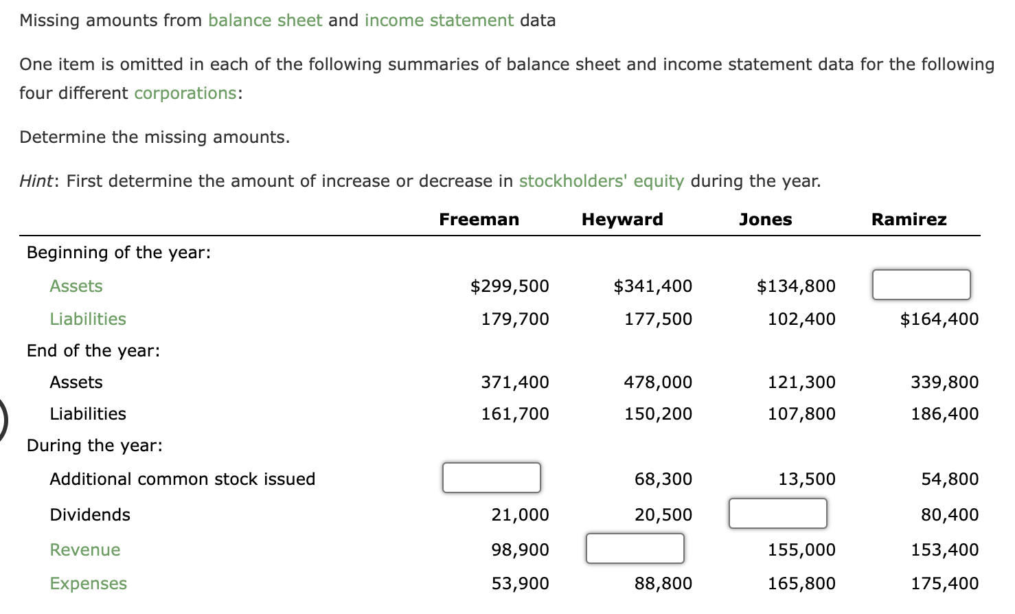1015x614 pixels.
Task: Click the "End of the year:" row label
Action: (93, 350)
